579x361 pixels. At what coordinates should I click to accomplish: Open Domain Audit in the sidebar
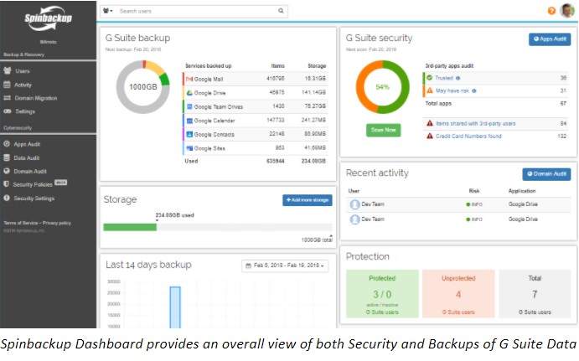30,171
